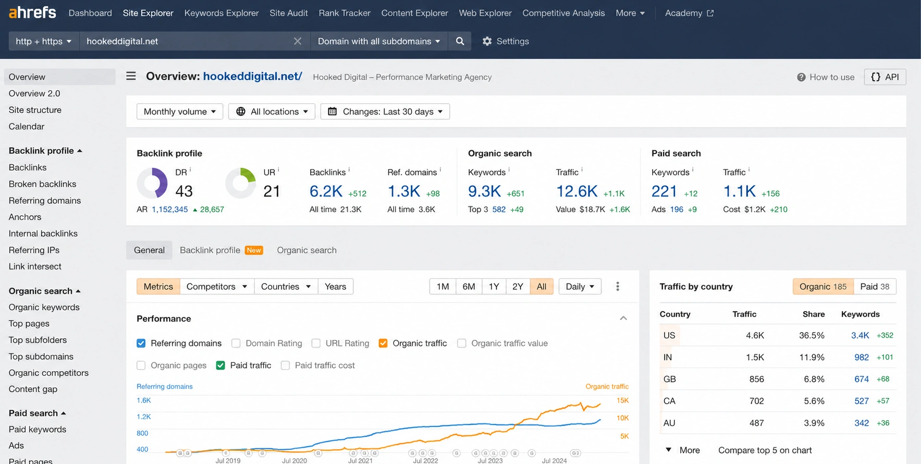Open Organic keywords in sidebar

[44, 307]
